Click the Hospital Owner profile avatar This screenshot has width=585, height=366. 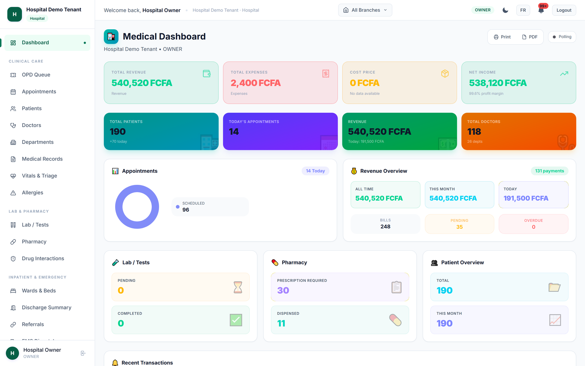pos(12,353)
